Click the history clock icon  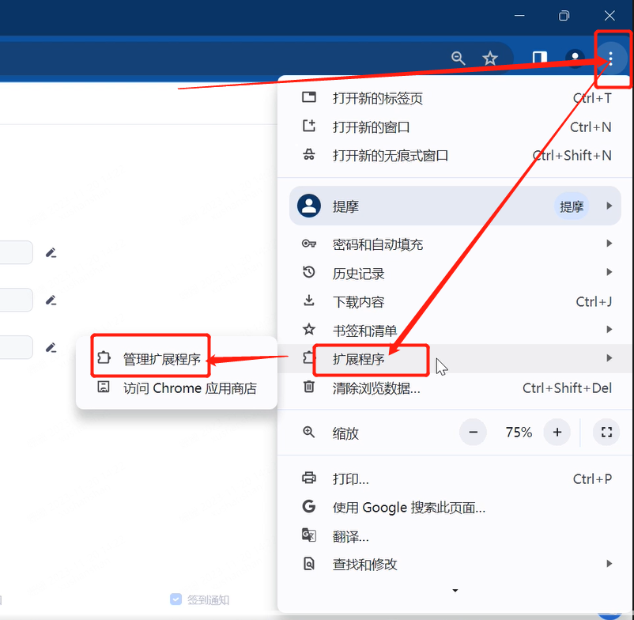tap(309, 272)
